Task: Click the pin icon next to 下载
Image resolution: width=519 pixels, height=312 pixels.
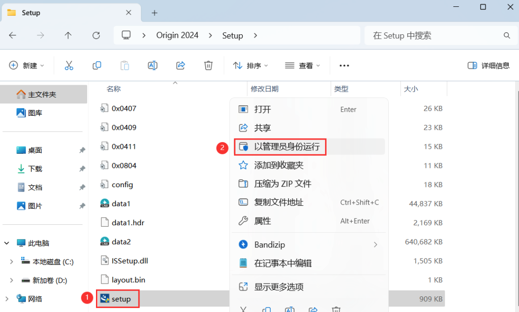Action: [x=82, y=169]
